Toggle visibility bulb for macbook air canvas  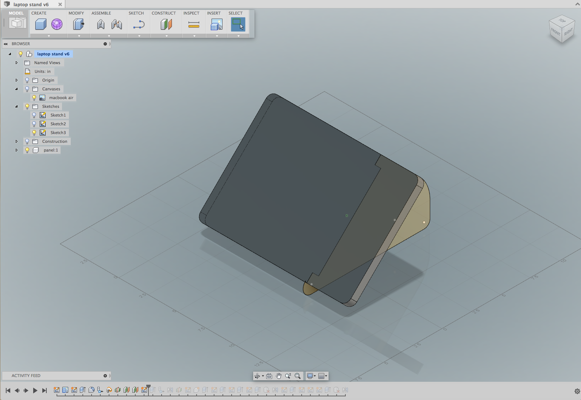[x=34, y=98]
